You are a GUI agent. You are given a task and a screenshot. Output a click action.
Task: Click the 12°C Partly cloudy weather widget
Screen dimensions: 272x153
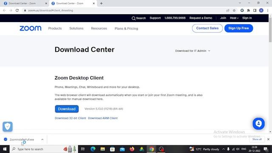204,149
